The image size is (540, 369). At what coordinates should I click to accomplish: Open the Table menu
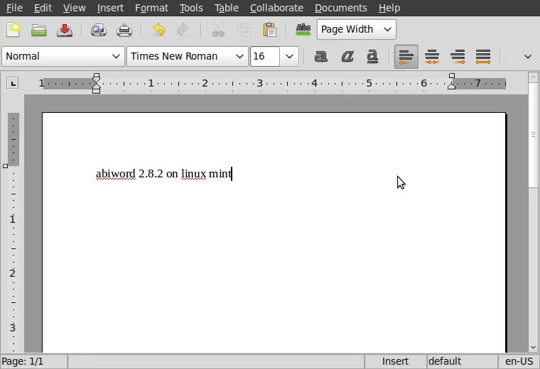click(226, 8)
